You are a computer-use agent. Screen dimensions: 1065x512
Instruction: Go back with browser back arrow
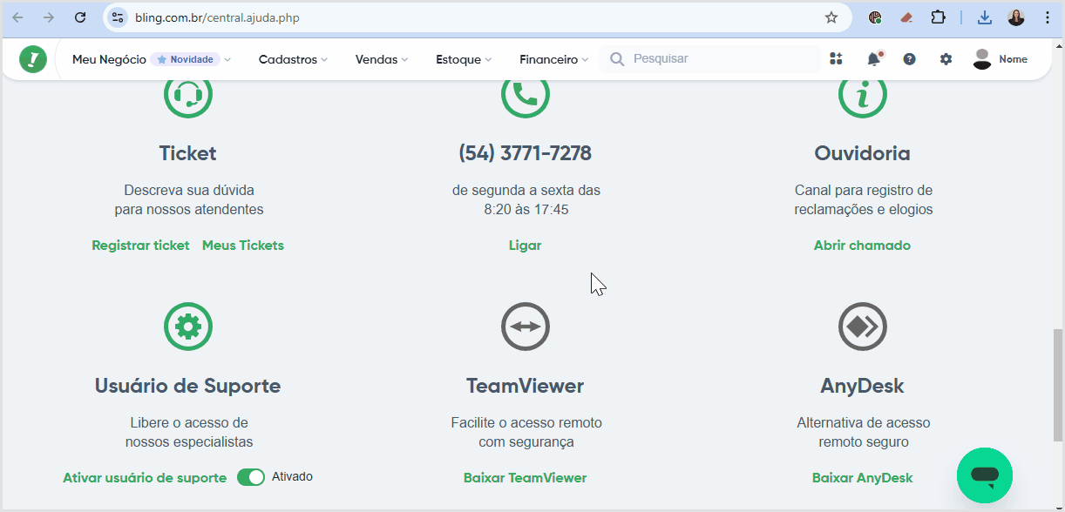pyautogui.click(x=17, y=17)
